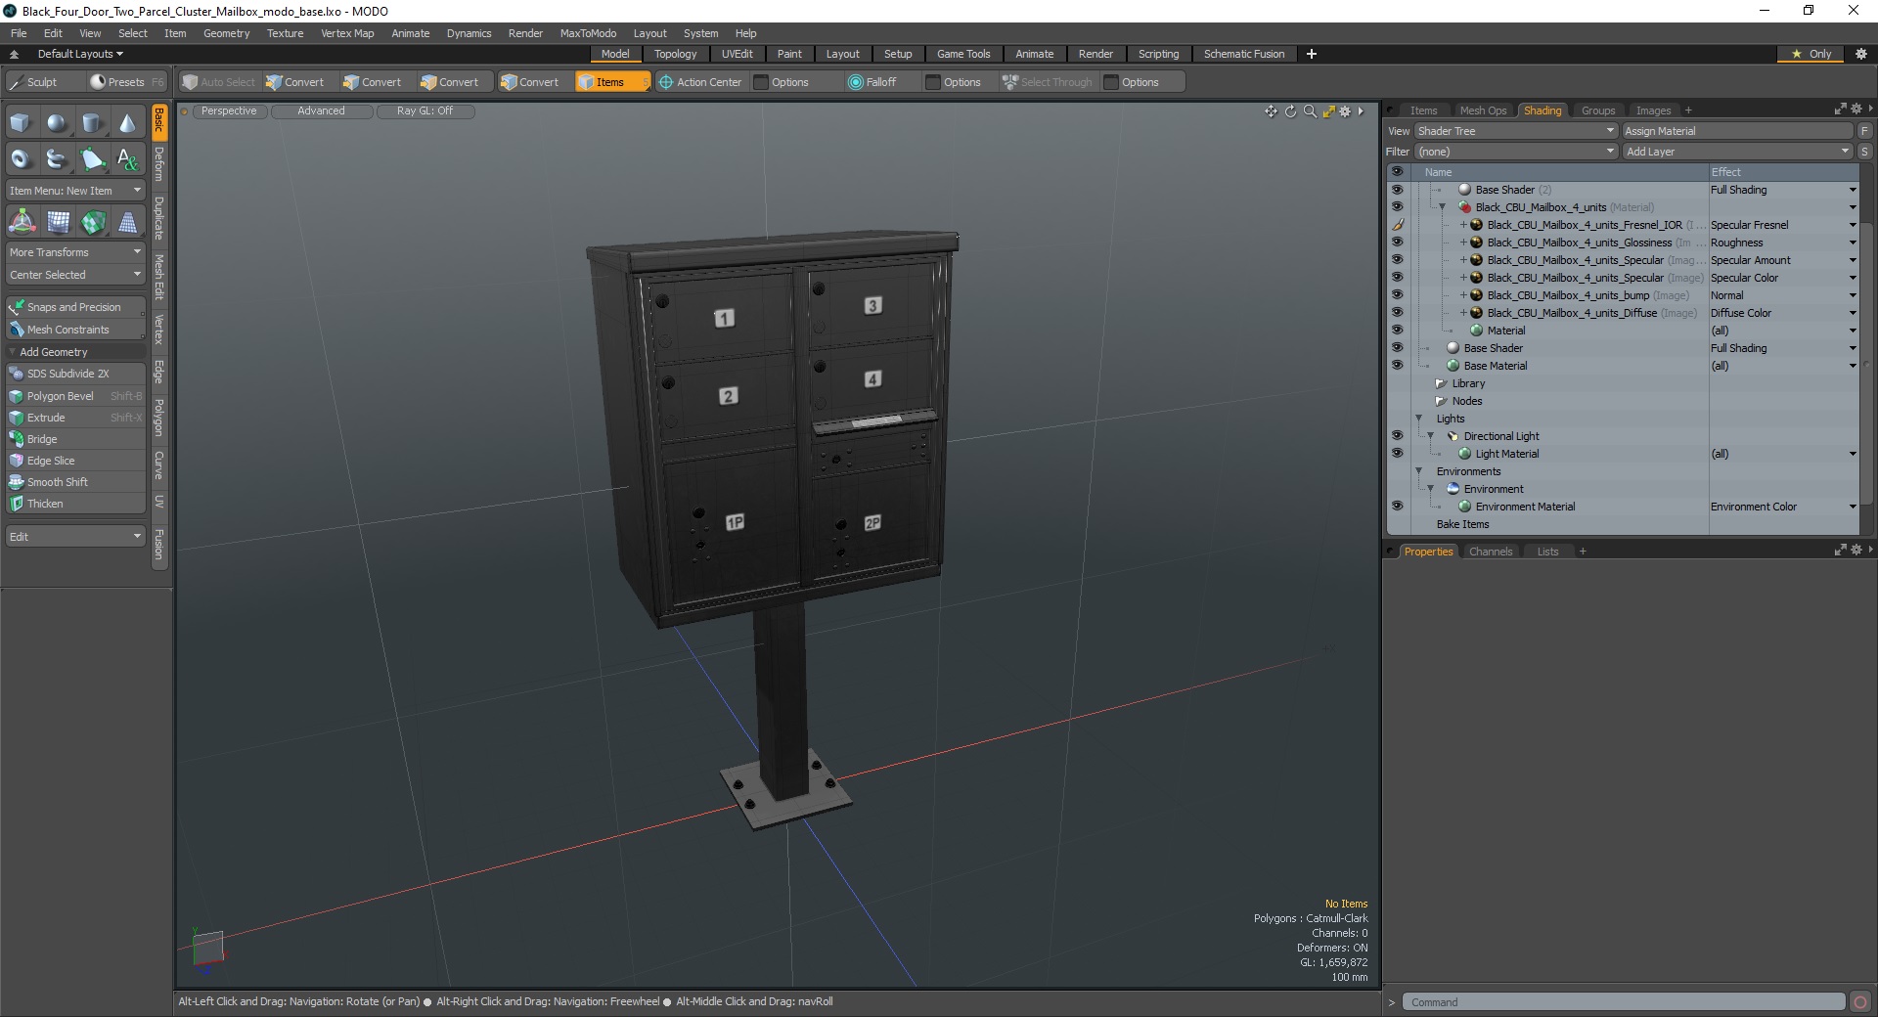Screen dimensions: 1878x1017
Task: Select the Pen polygon tool
Action: click(92, 158)
